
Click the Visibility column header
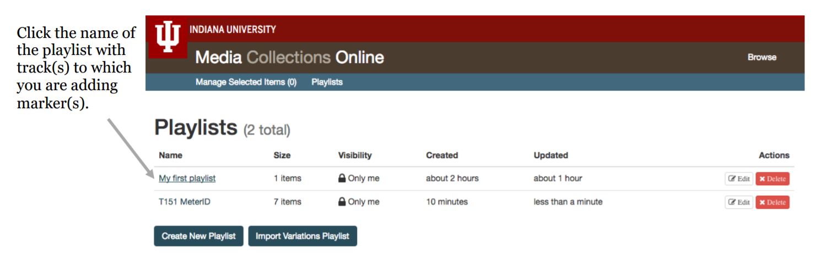[355, 155]
